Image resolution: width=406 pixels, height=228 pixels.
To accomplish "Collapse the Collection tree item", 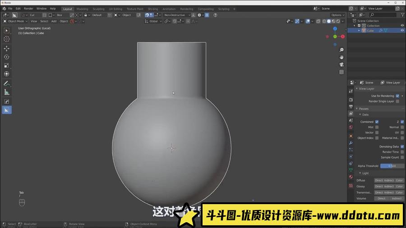I will (x=355, y=26).
